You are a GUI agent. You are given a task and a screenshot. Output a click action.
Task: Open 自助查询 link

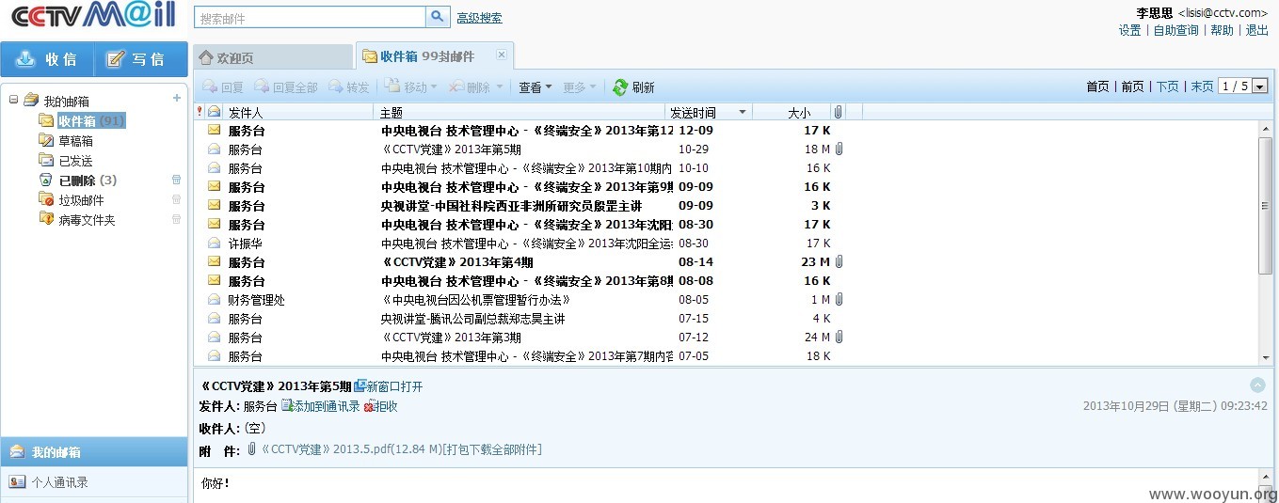(x=1176, y=30)
